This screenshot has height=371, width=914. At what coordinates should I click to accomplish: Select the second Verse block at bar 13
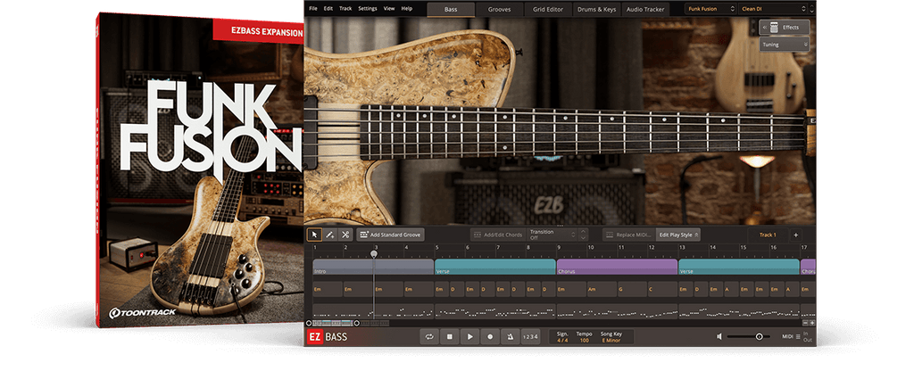click(738, 267)
